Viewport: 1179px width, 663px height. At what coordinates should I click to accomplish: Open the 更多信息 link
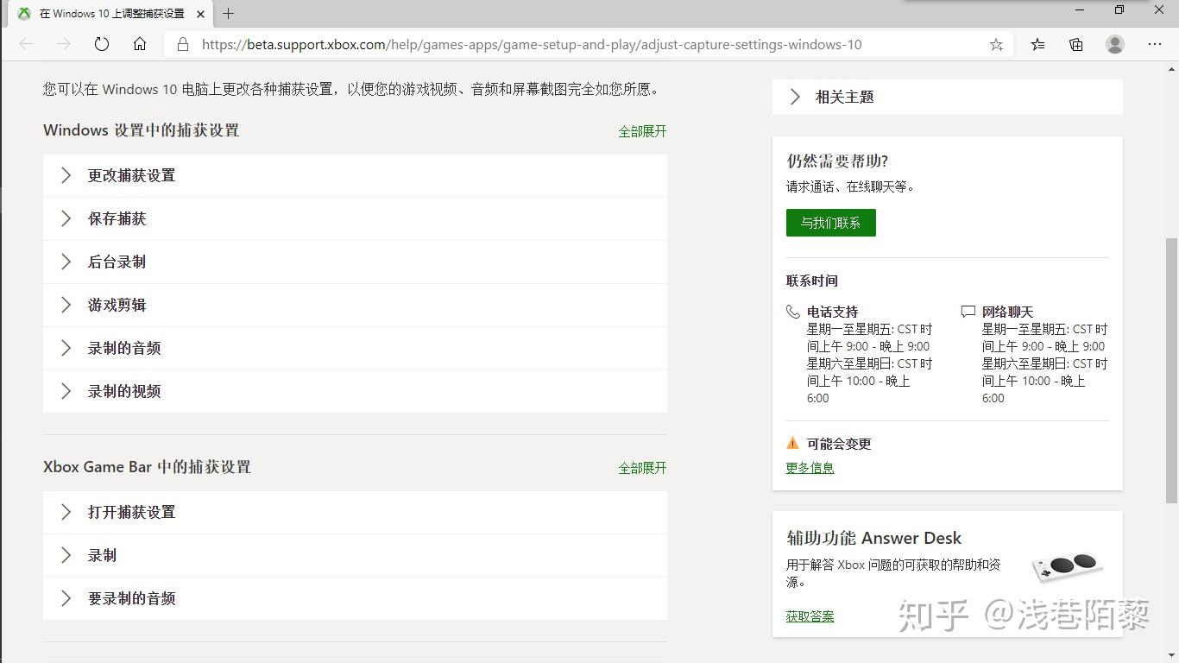tap(810, 468)
